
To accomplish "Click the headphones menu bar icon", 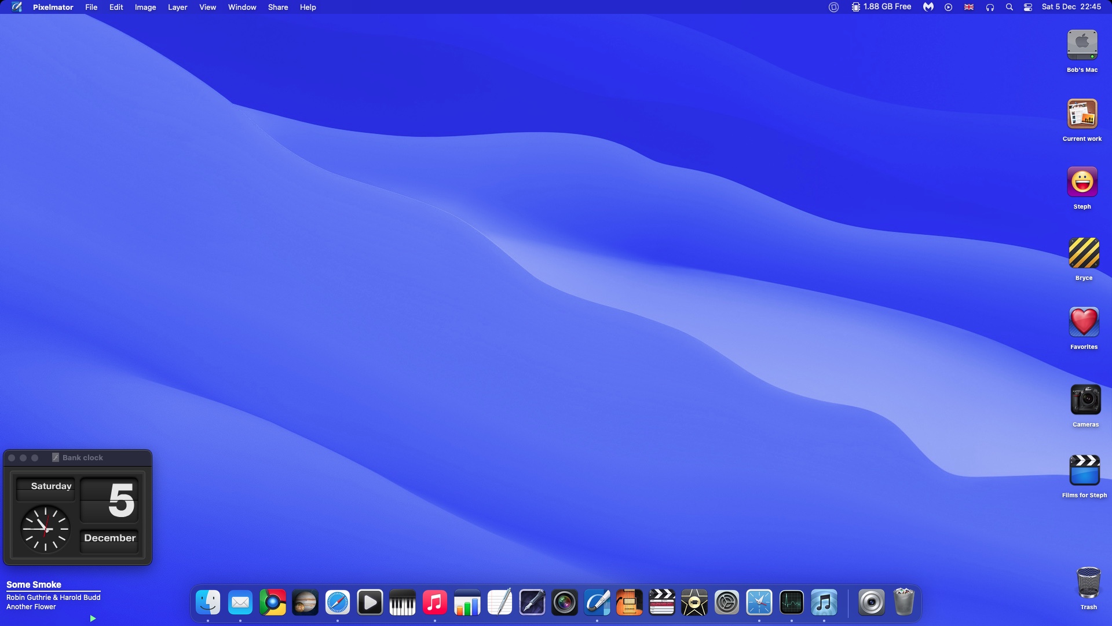I will coord(990,7).
